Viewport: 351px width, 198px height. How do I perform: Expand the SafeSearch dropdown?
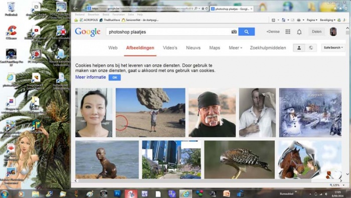(x=333, y=48)
